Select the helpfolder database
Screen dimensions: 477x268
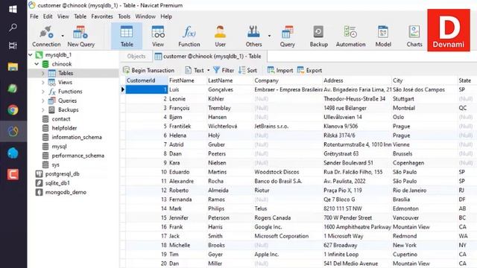tap(64, 128)
